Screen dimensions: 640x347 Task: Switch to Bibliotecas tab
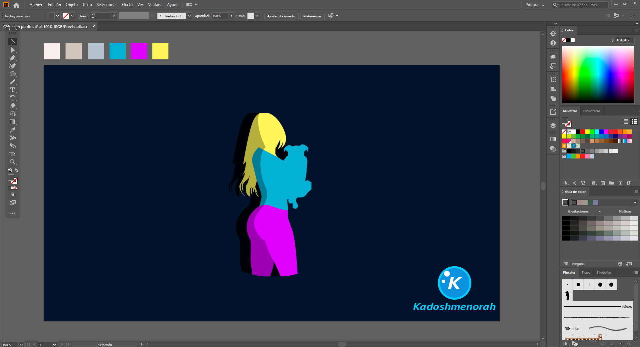[x=592, y=111]
